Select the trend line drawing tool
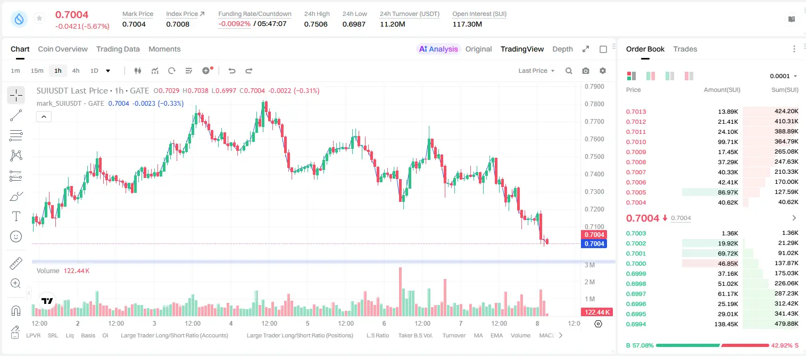The width and height of the screenshot is (806, 356). 16,115
